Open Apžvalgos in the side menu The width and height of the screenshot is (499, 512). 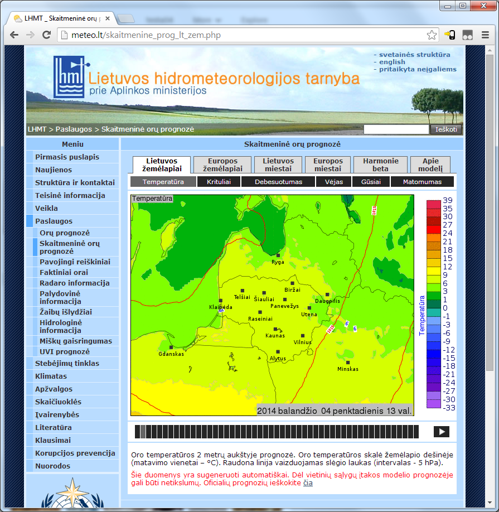72,389
